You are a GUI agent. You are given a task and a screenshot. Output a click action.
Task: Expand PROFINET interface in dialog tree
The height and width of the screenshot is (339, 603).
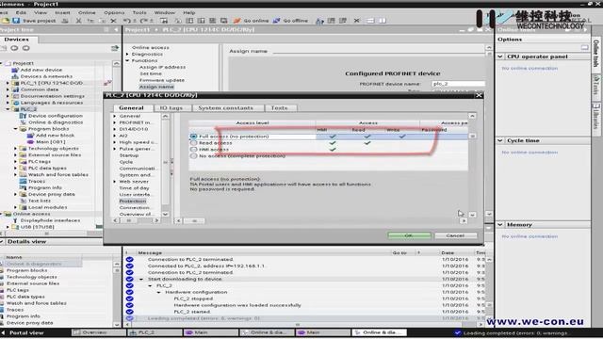point(115,122)
